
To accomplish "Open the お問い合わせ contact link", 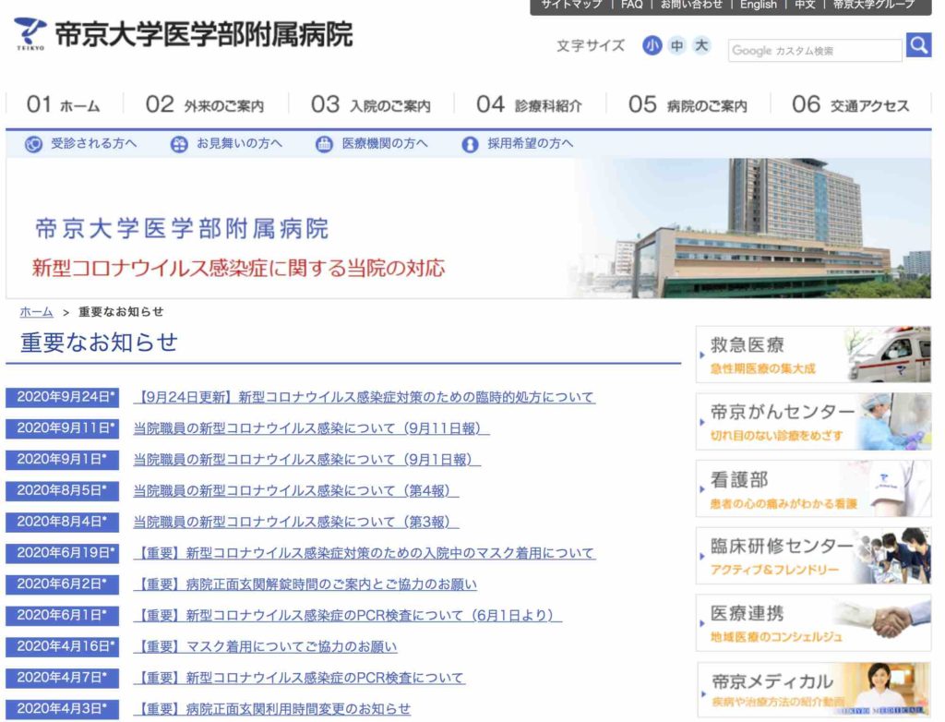I will 691,5.
